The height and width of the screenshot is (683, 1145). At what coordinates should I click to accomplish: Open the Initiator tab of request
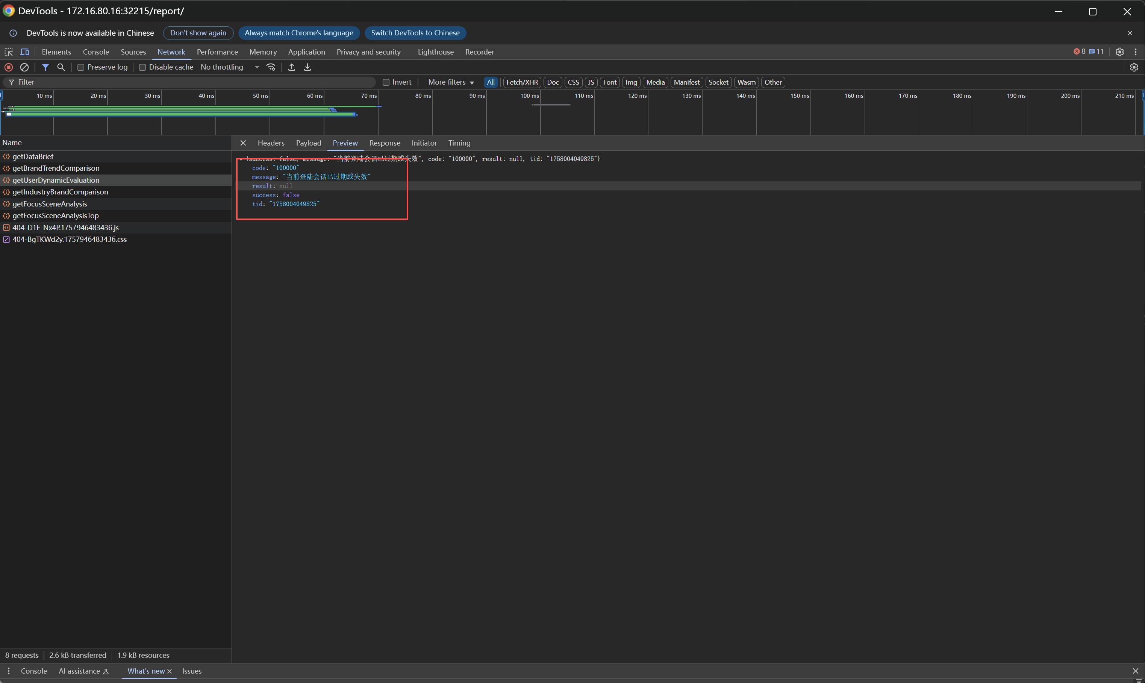424,143
